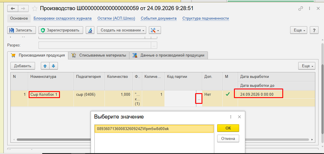The image size is (324, 154).
Task: Click Зарегистрировать button
Action: (61, 30)
